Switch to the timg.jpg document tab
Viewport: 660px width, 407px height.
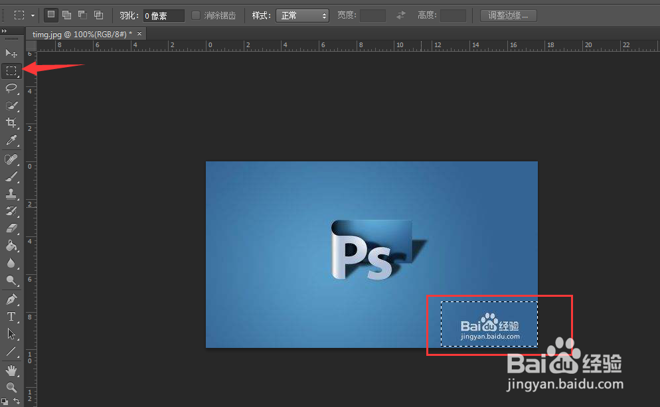(x=82, y=34)
